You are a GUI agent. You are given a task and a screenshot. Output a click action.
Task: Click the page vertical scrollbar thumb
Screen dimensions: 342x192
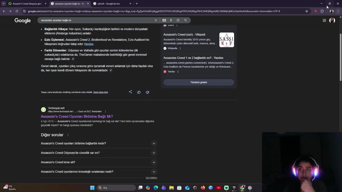[x=340, y=57]
